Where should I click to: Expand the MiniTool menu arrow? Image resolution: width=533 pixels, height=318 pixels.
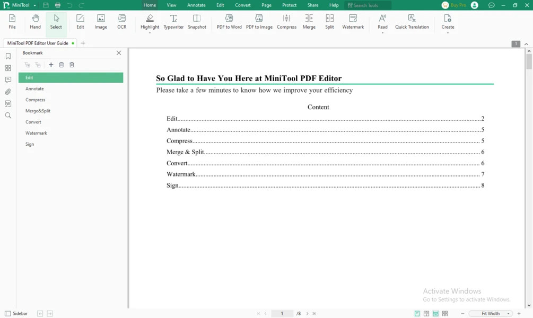tap(34, 5)
